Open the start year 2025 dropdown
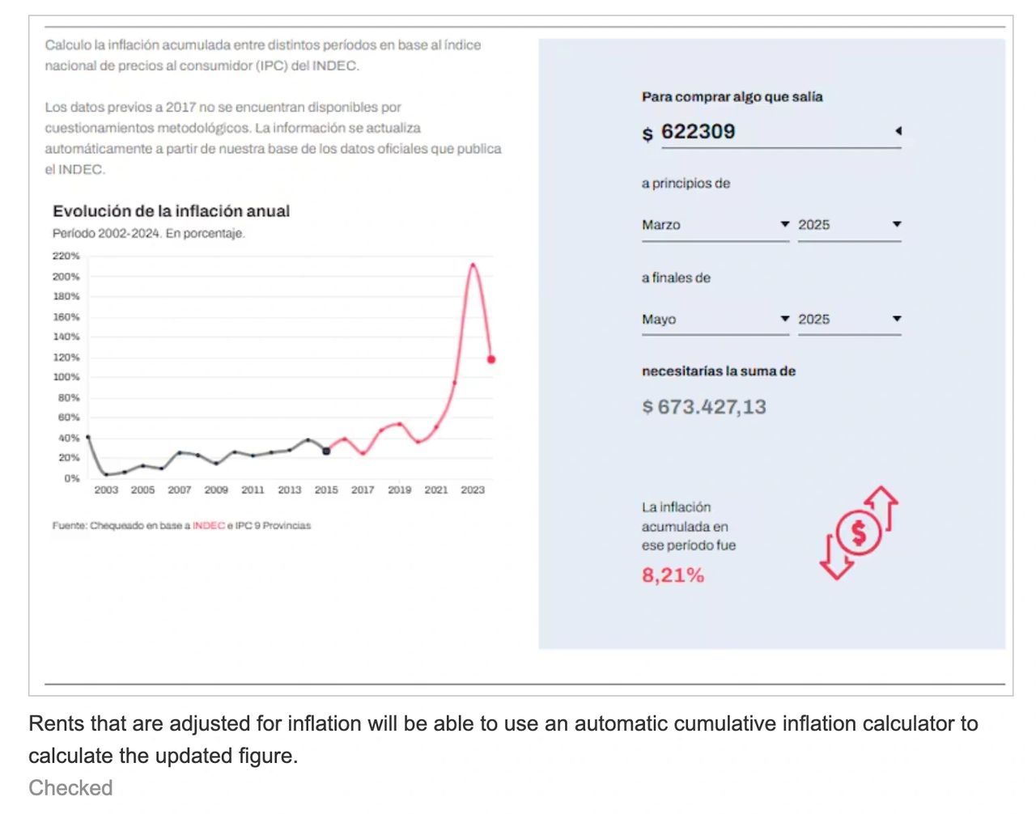Screen dimensions: 1036x814 (849, 225)
